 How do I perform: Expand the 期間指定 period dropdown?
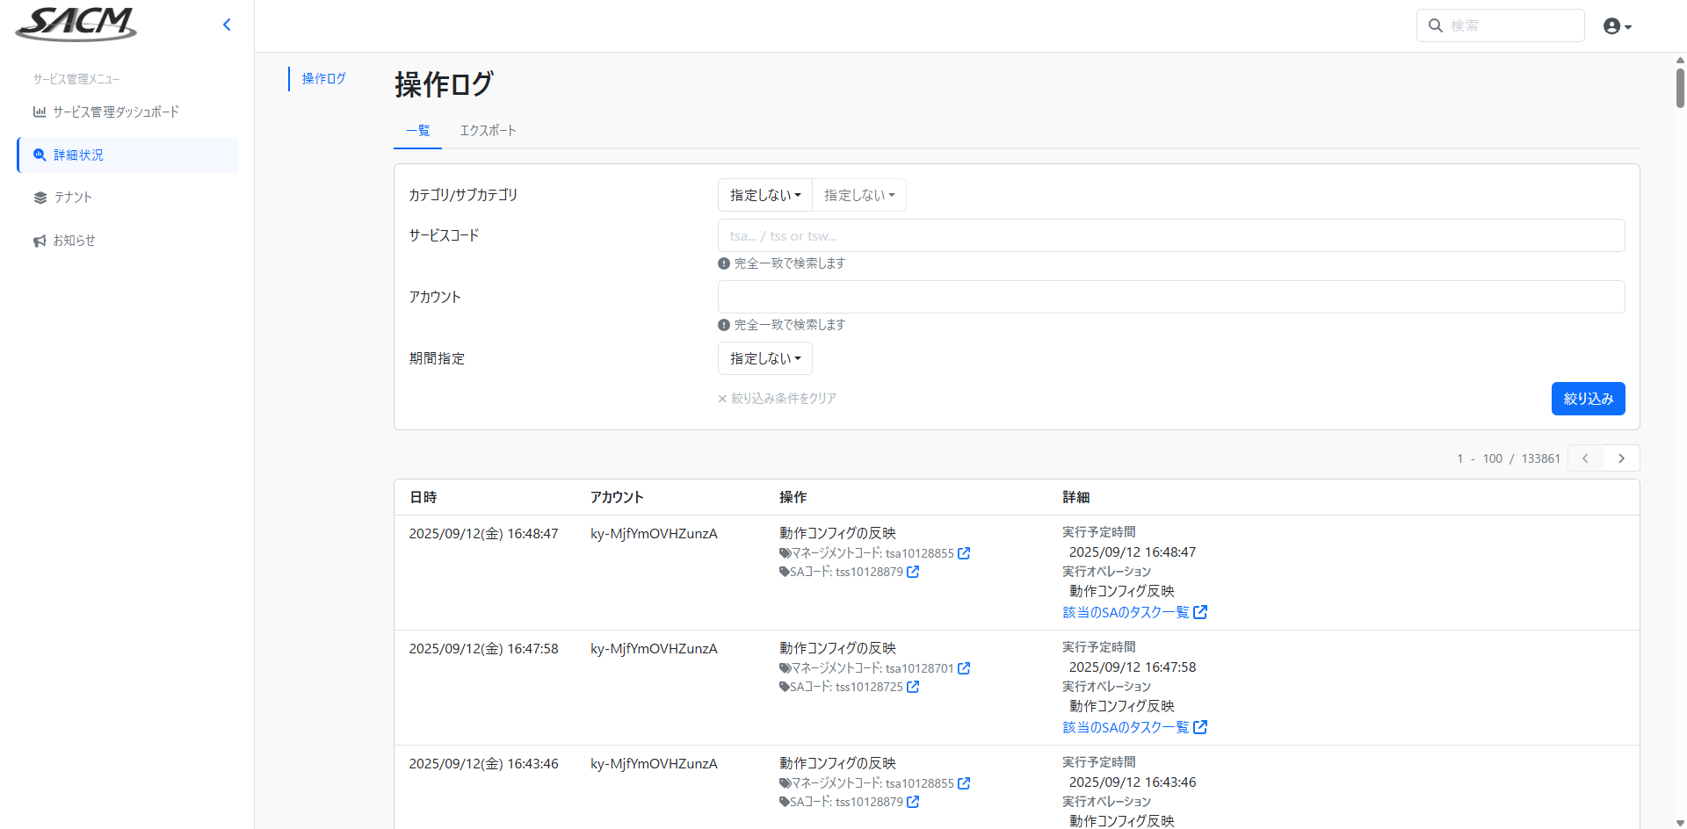764,358
